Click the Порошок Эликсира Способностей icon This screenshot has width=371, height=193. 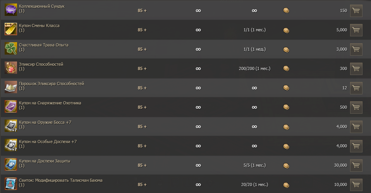[10, 87]
